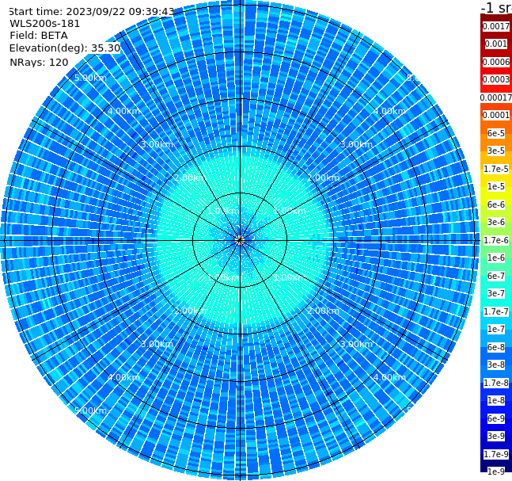Select the 6e-9 colorbar label
The image size is (512, 481).
click(496, 418)
